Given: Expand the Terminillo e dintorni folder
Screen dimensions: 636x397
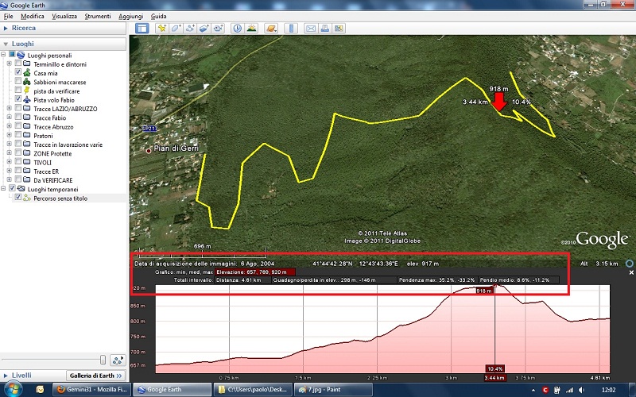Looking at the screenshot, I should [x=9, y=64].
